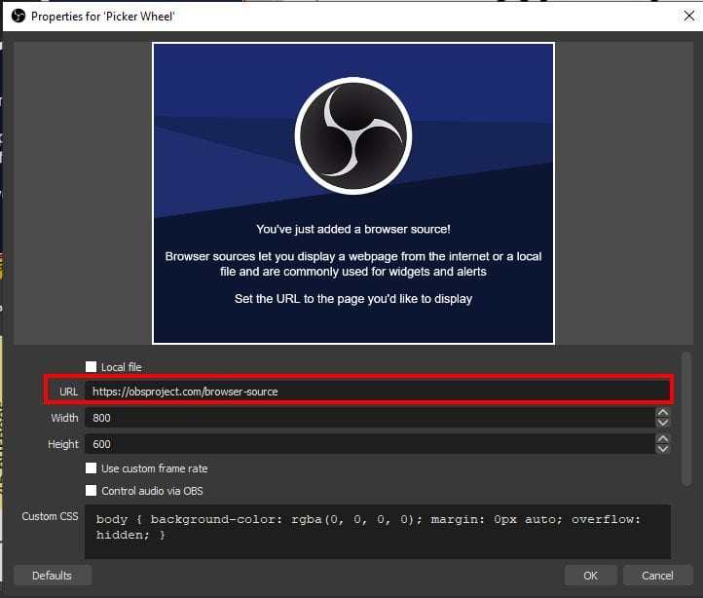The height and width of the screenshot is (598, 703).
Task: Enable the Local file checkbox
Action: tap(92, 367)
